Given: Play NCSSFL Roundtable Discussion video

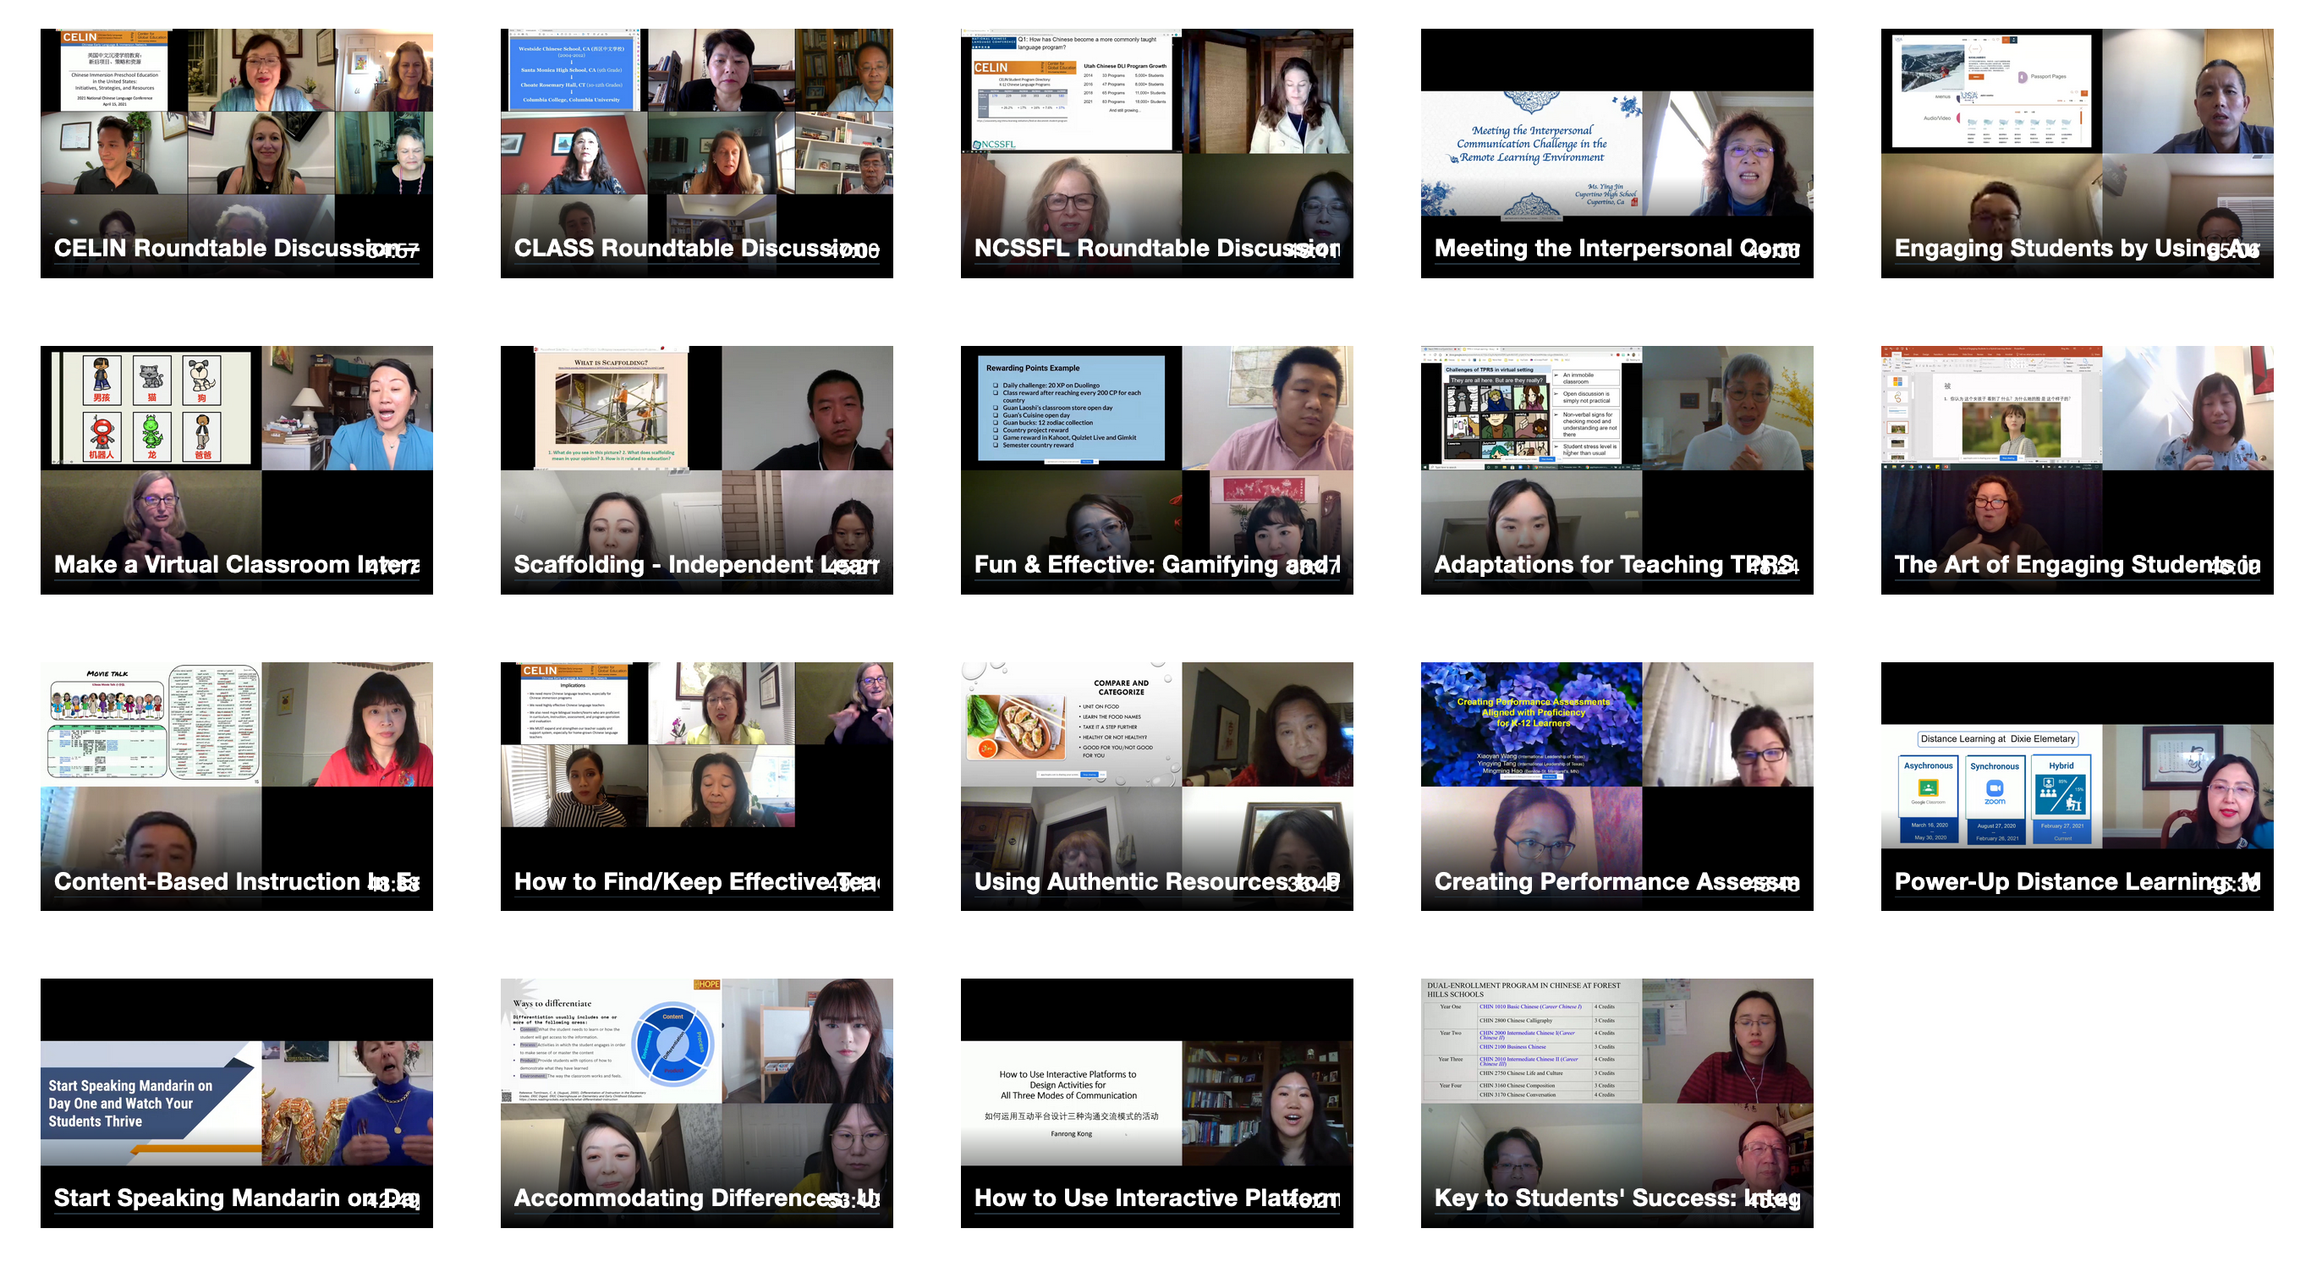Looking at the screenshot, I should click(x=1156, y=152).
